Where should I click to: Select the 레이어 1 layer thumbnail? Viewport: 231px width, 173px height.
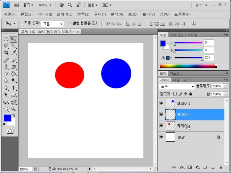tap(170, 126)
